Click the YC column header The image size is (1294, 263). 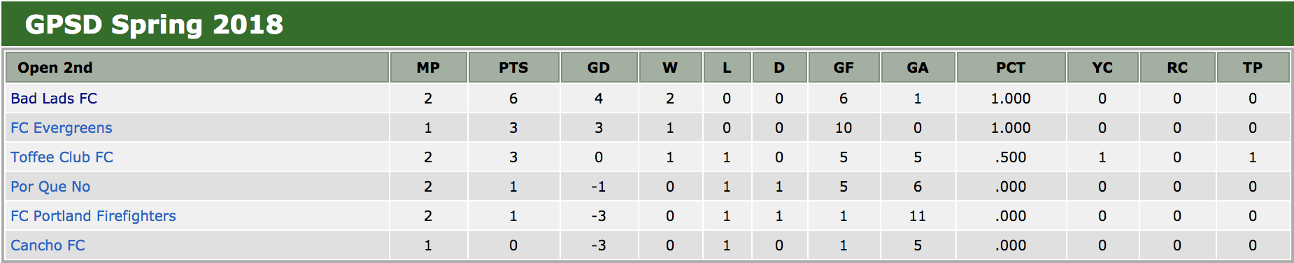(1102, 68)
